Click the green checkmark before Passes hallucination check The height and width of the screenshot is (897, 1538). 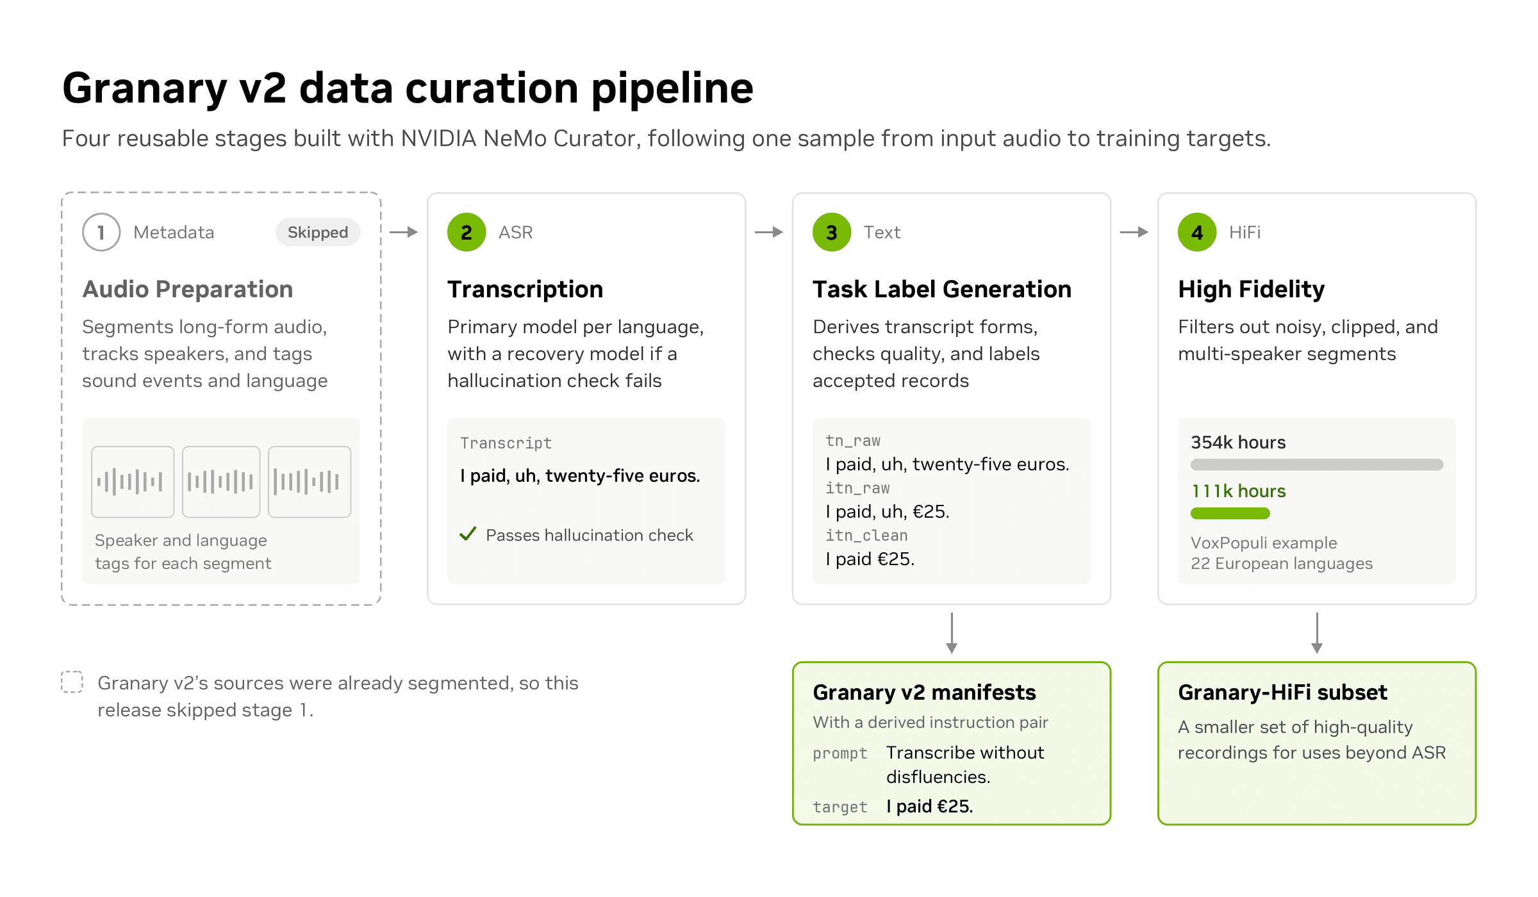coord(468,534)
